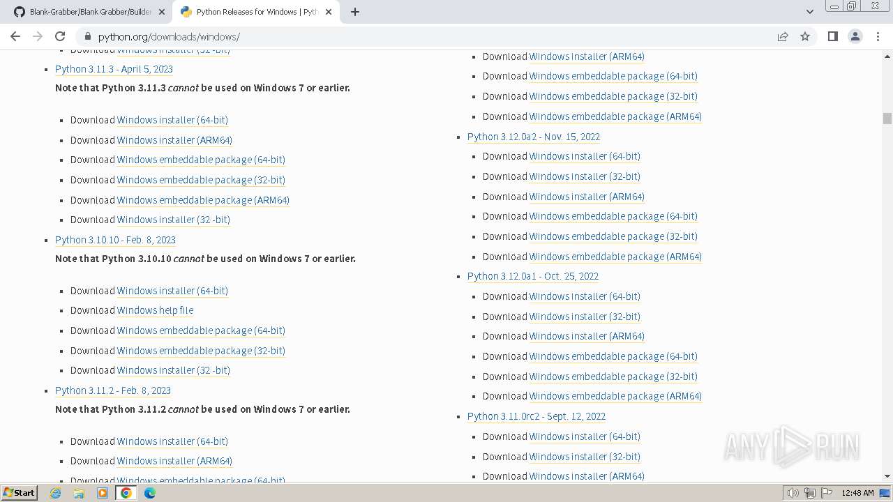Image resolution: width=893 pixels, height=502 pixels.
Task: Download 3.10.10 embeddable package (32-bit)
Action: pos(201,351)
